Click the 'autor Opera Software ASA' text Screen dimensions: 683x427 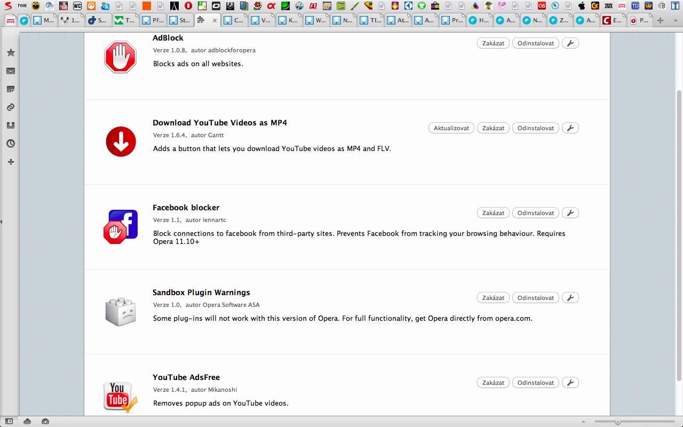pyautogui.click(x=223, y=305)
